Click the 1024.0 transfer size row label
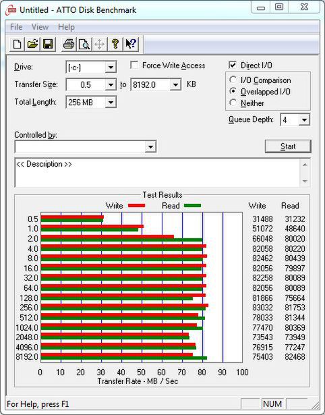 click(x=27, y=328)
